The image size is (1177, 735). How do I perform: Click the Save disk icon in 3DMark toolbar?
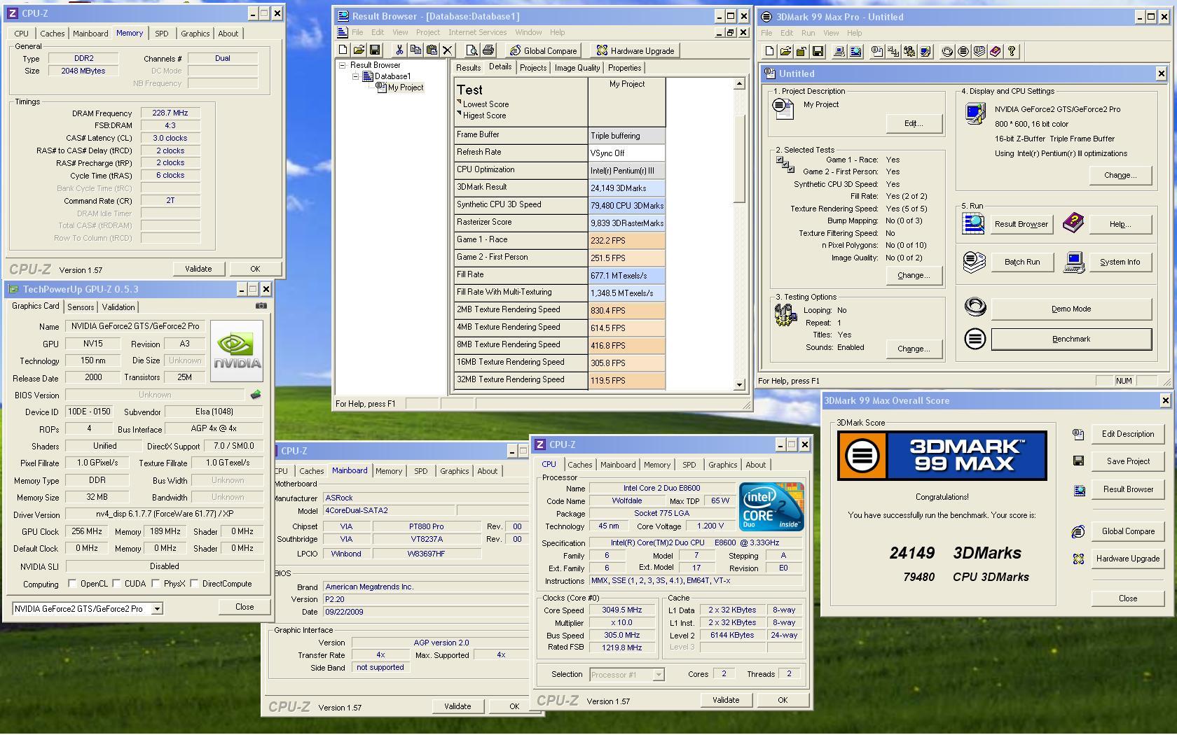click(x=818, y=51)
